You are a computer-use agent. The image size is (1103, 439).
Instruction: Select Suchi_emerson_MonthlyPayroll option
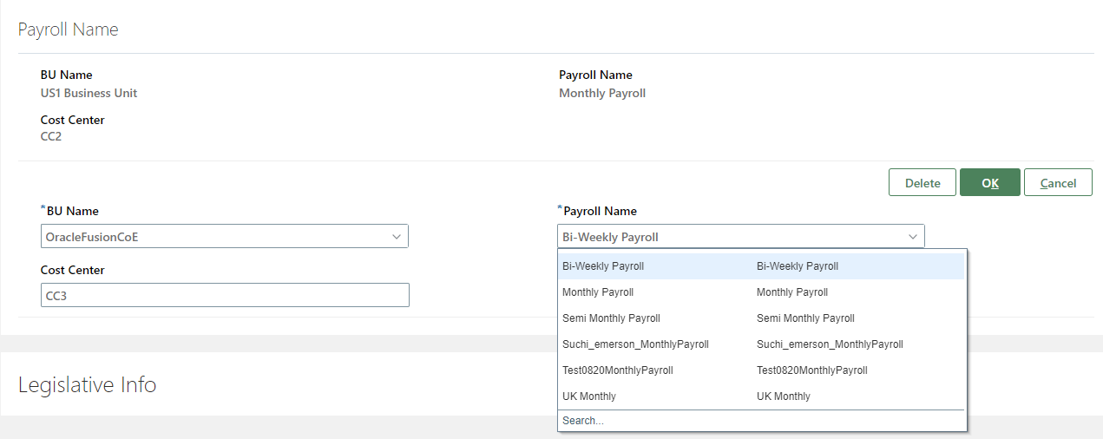(635, 344)
